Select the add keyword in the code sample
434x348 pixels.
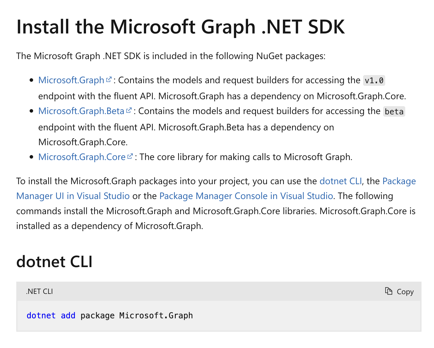click(68, 315)
